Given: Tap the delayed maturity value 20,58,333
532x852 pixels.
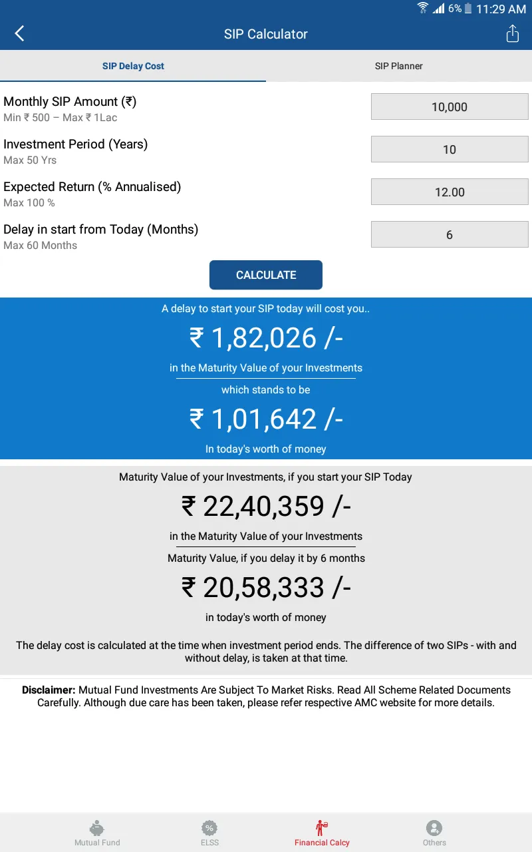Looking at the screenshot, I should 266,587.
